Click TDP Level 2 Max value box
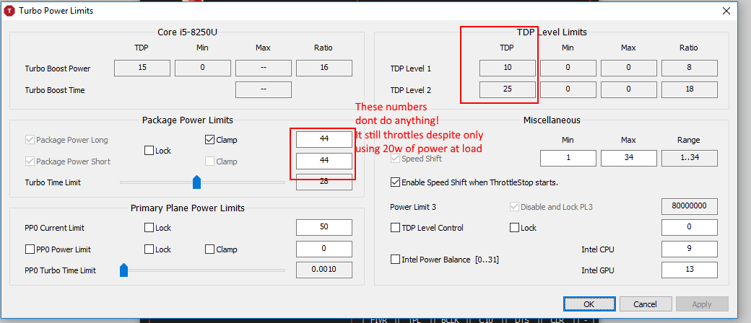Image resolution: width=751 pixels, height=323 pixels. [629, 90]
